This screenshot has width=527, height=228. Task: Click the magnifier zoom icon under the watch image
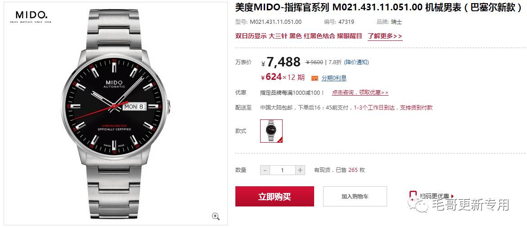pyautogui.click(x=216, y=216)
